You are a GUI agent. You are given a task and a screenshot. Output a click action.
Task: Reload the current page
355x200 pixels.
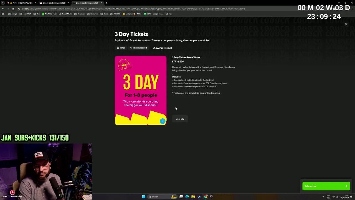tap(13, 9)
